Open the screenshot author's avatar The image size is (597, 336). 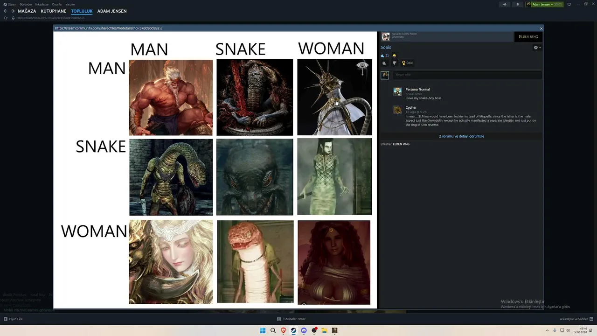coord(386,36)
